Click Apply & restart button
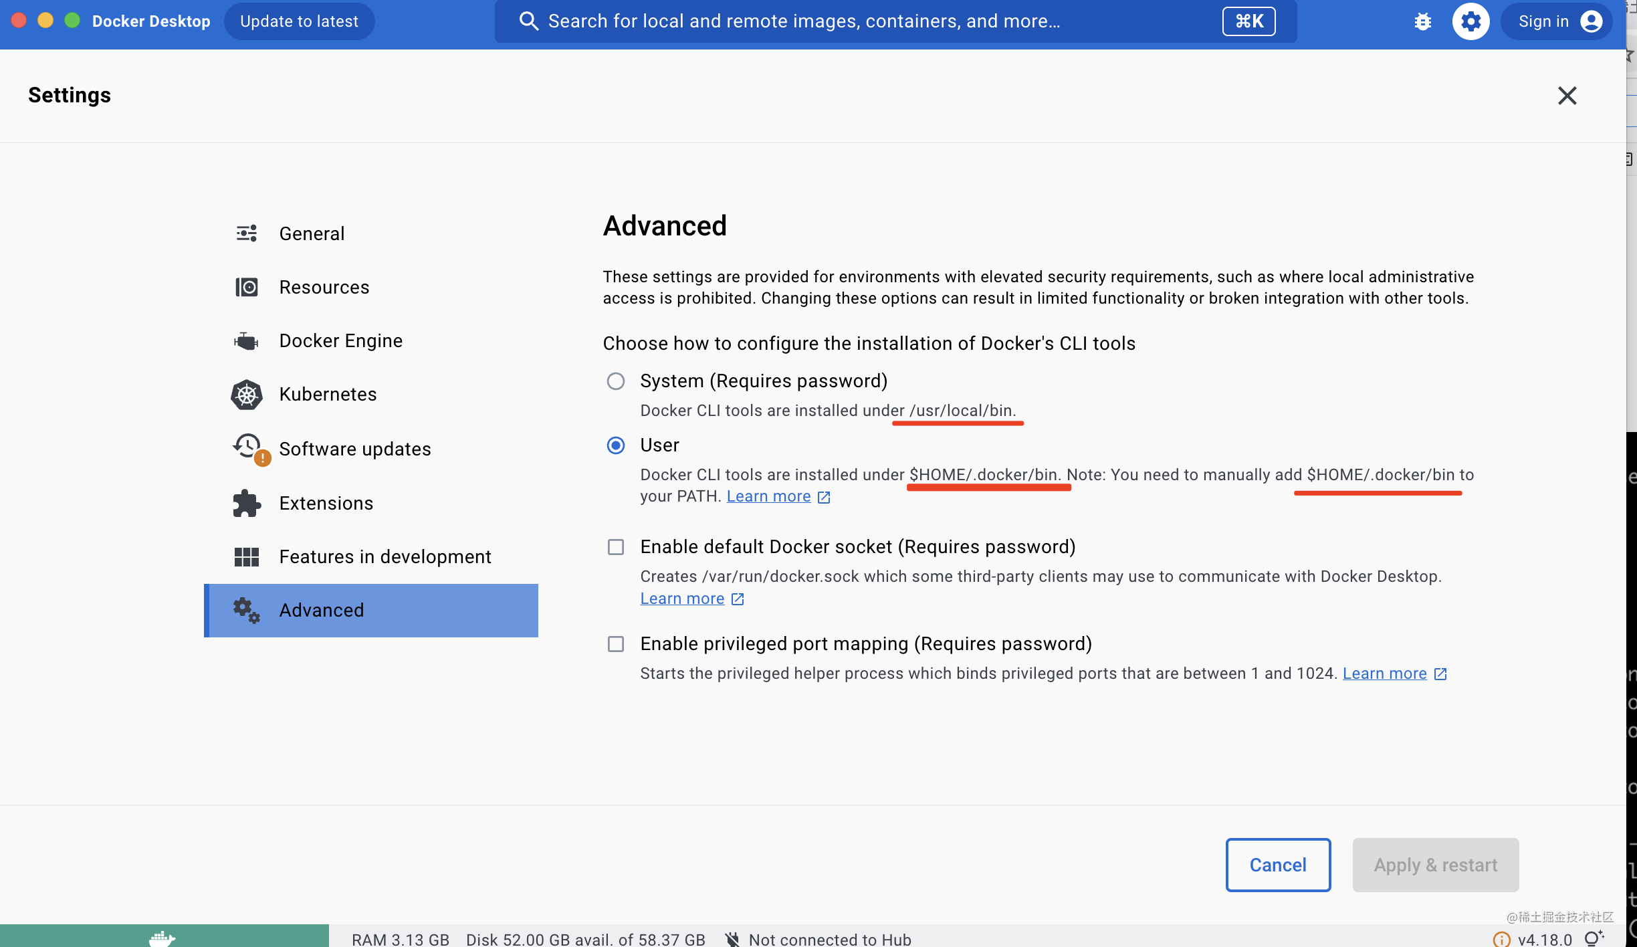This screenshot has width=1637, height=947. click(1434, 865)
